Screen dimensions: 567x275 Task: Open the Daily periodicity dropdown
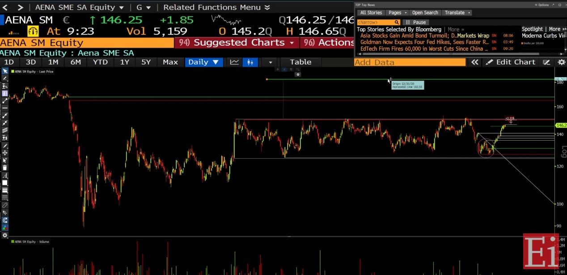click(x=203, y=62)
